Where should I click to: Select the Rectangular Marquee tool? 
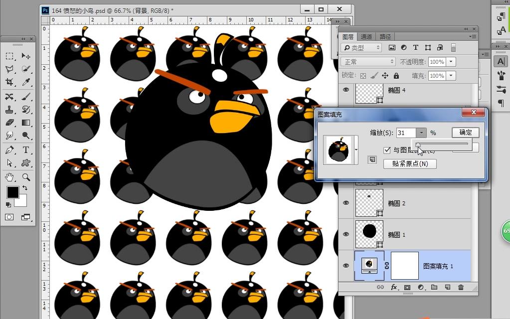(x=9, y=56)
